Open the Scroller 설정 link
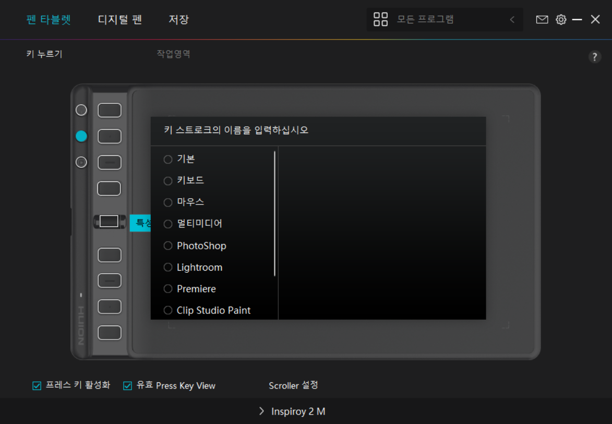Image resolution: width=612 pixels, height=424 pixels. tap(294, 385)
